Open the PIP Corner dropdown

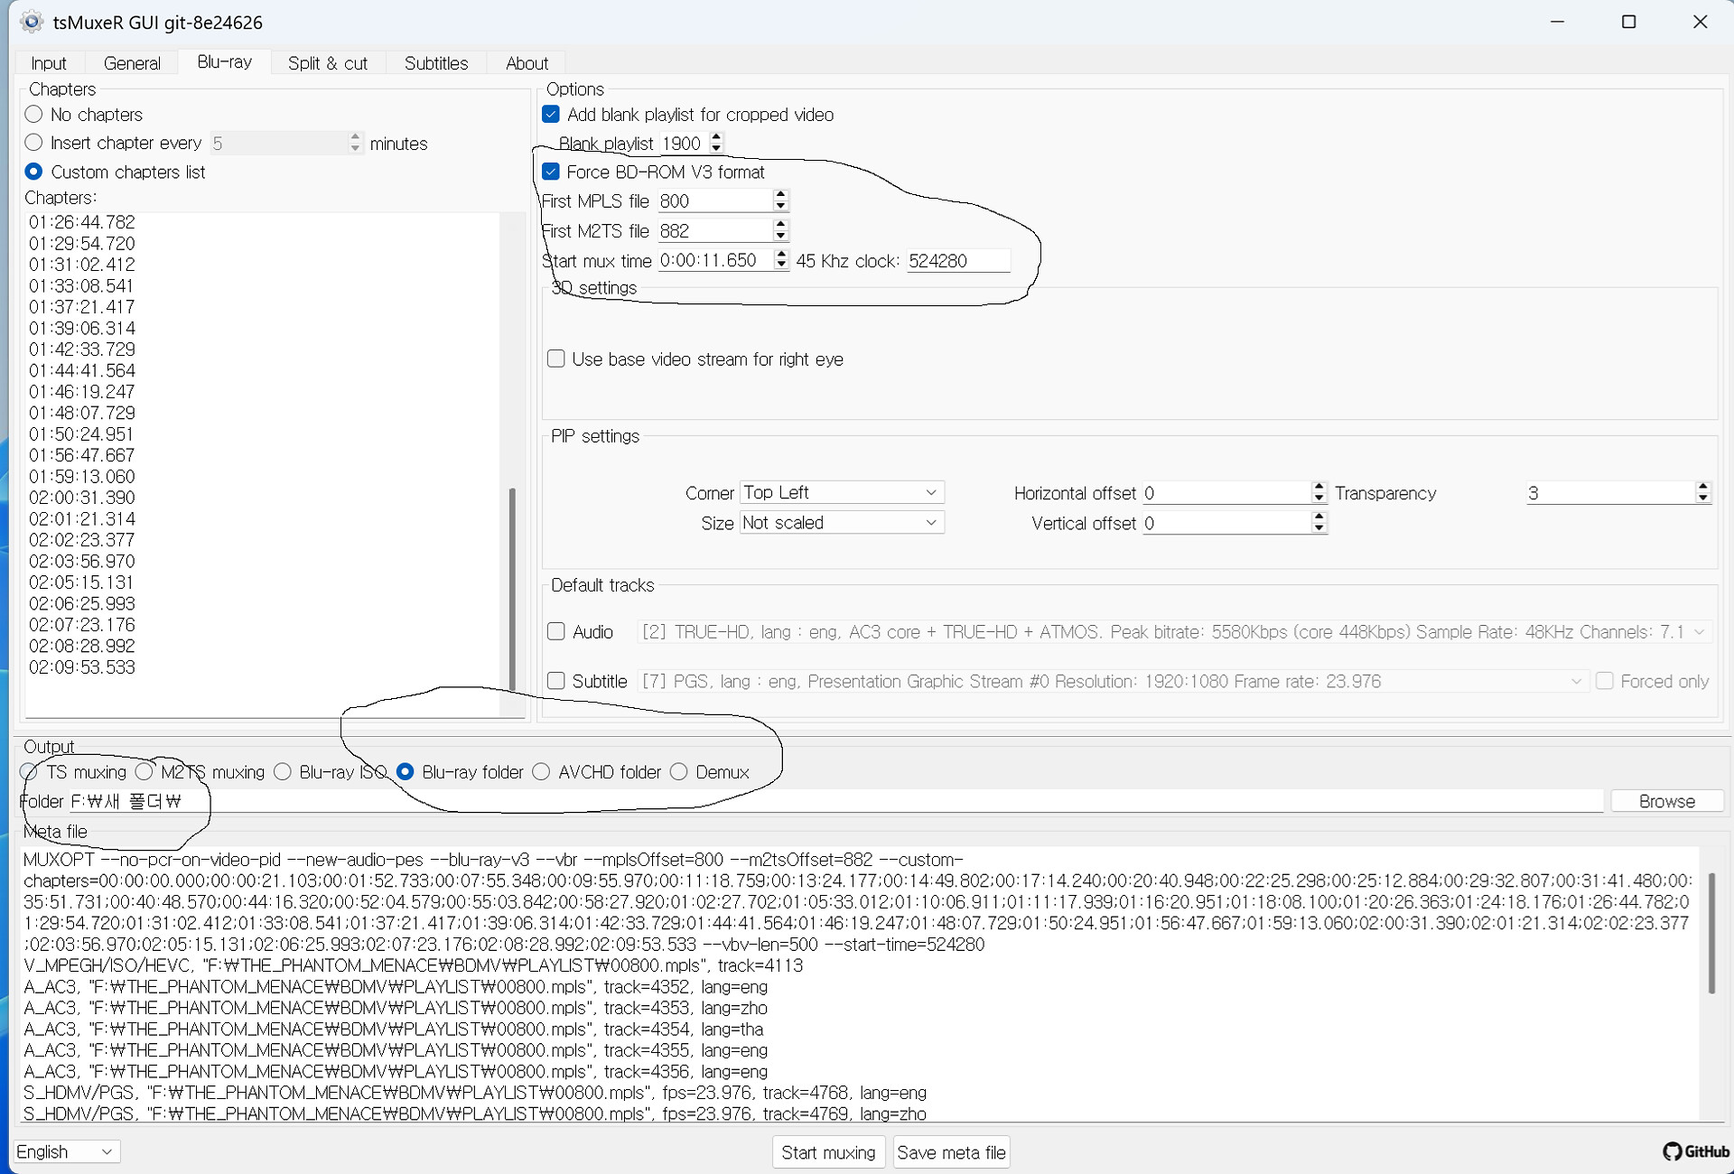[x=841, y=492]
